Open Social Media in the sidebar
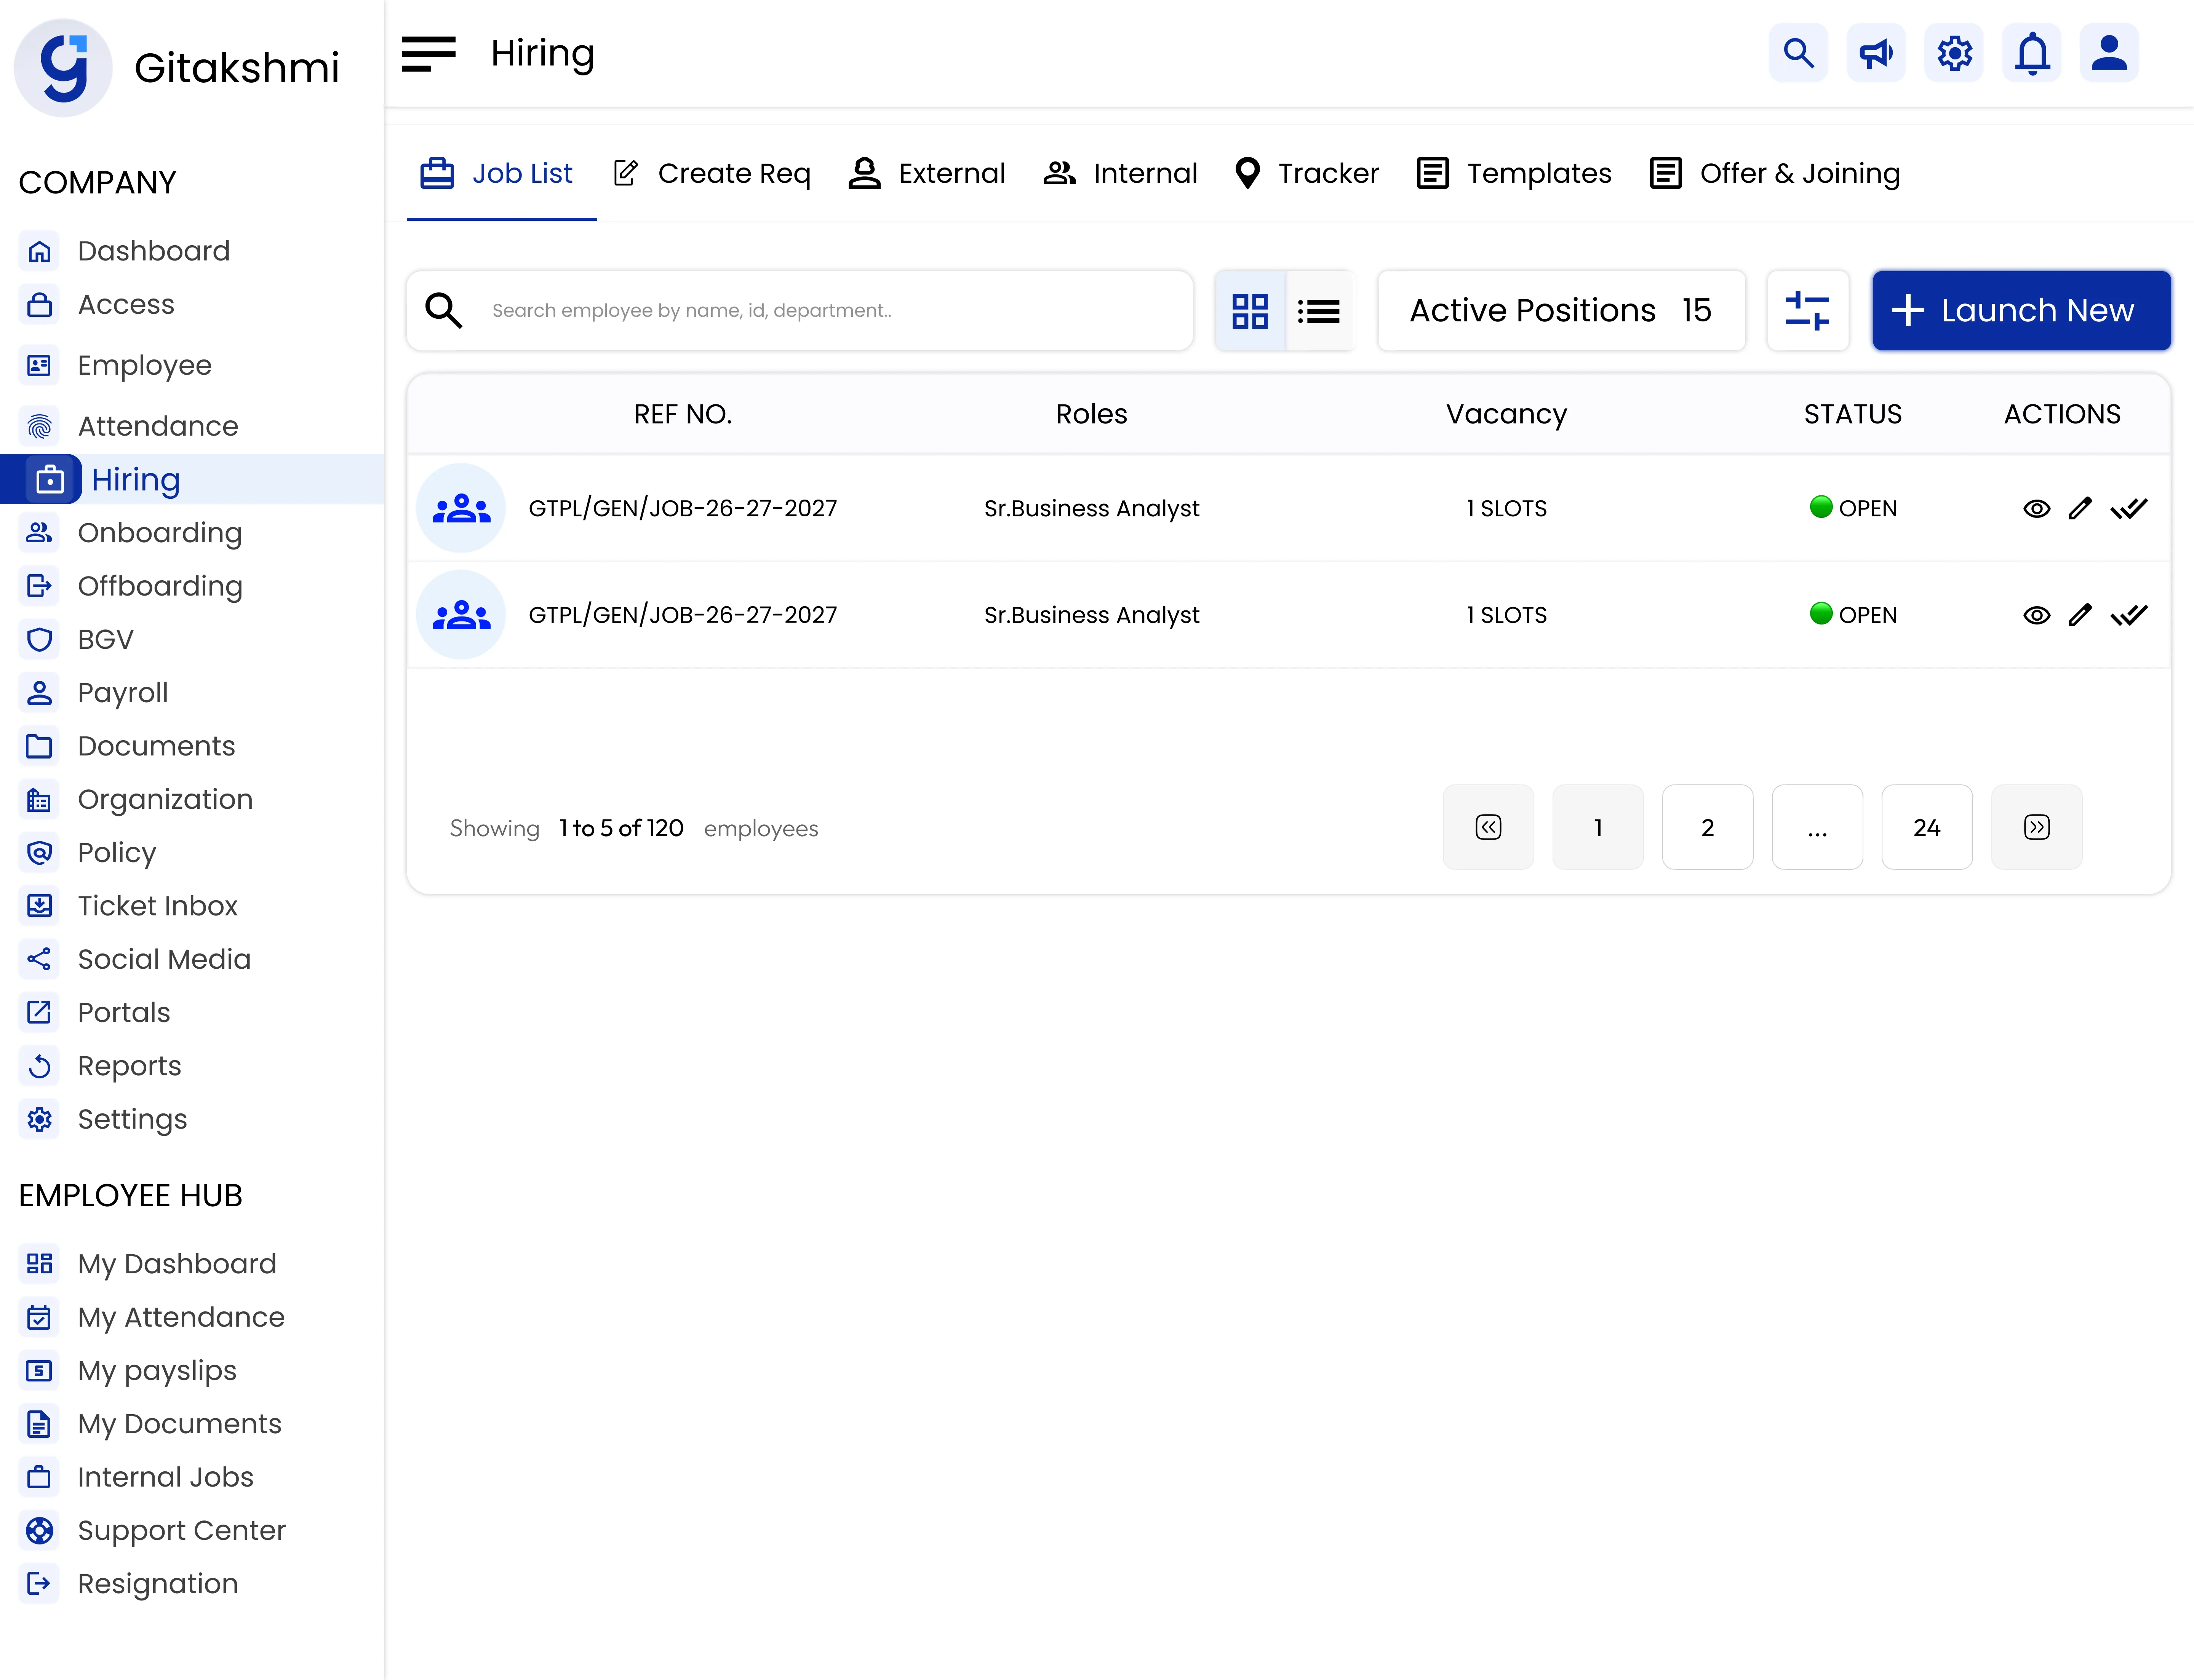The height and width of the screenshot is (1680, 2194). click(x=136, y=960)
